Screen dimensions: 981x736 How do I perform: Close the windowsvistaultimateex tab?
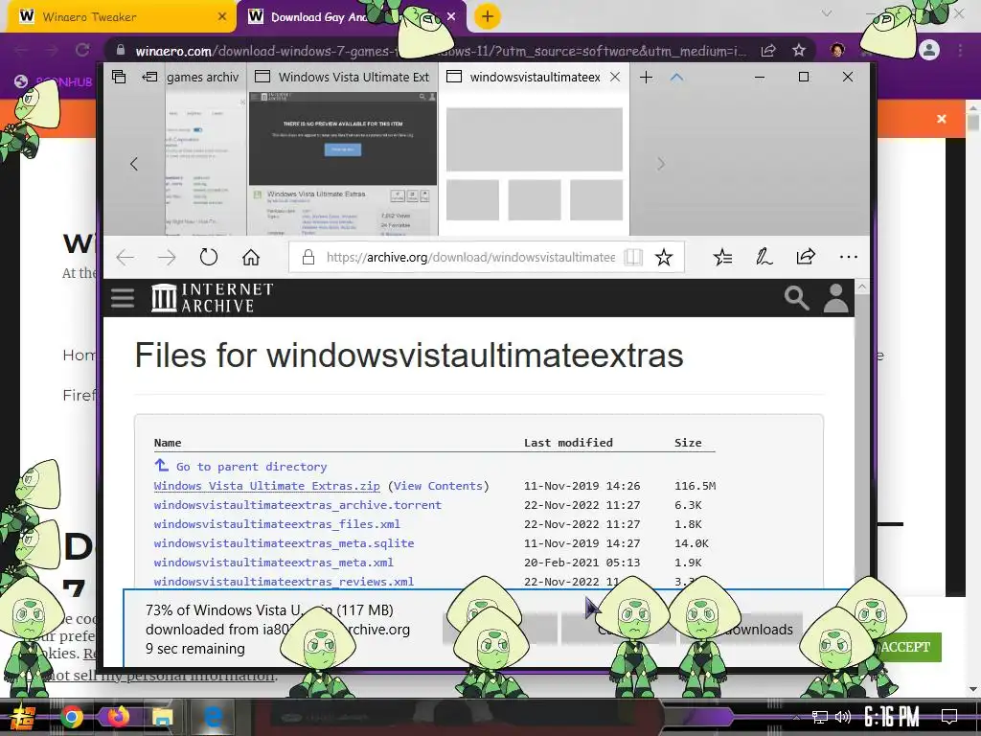pyautogui.click(x=615, y=77)
